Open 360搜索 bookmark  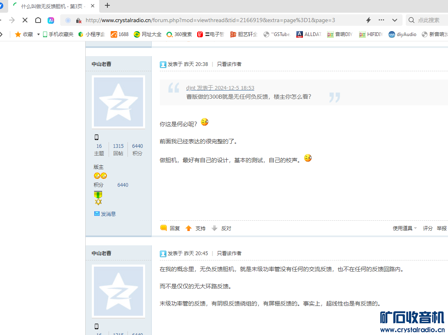click(x=180, y=34)
